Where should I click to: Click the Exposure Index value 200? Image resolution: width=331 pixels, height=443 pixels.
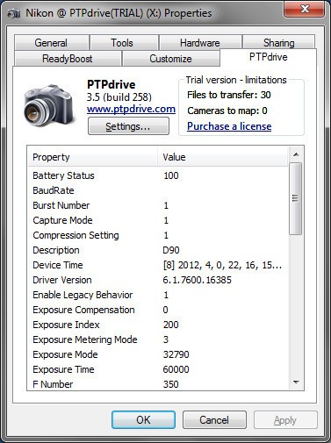coord(171,325)
